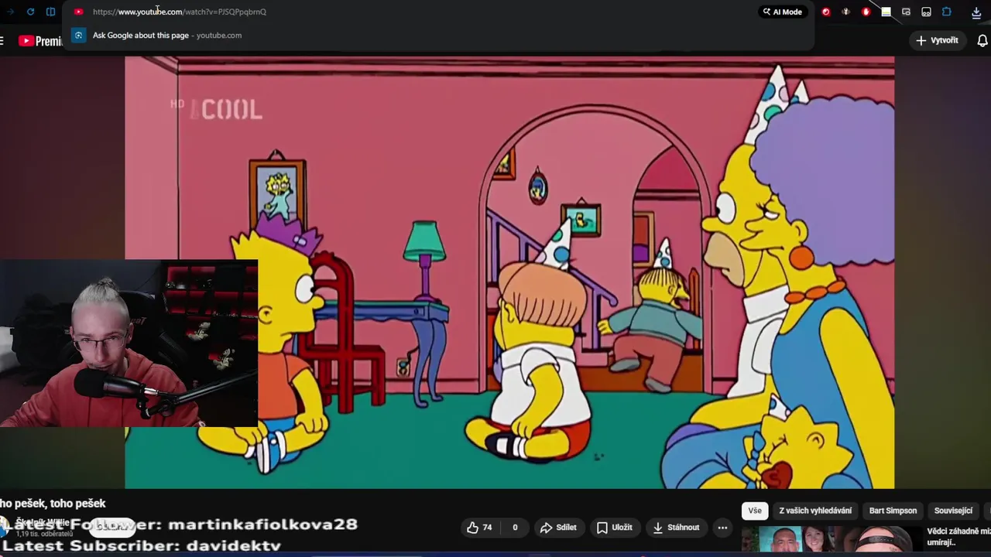Viewport: 991px width, 557px height.
Task: Click the Simpsons video player
Action: tap(509, 272)
